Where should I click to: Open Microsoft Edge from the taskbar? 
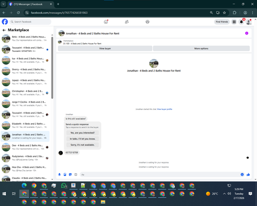24,185
